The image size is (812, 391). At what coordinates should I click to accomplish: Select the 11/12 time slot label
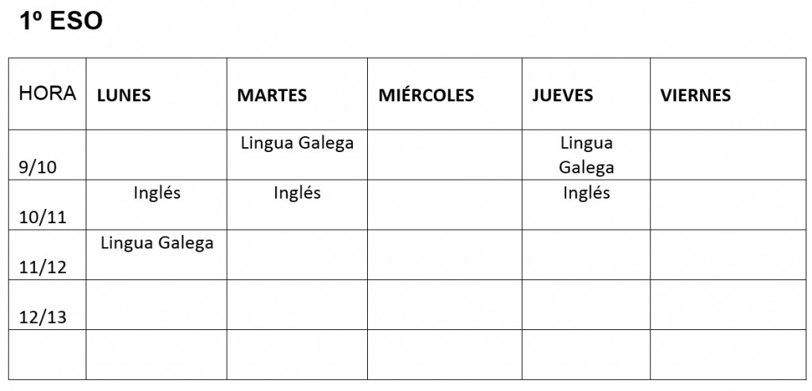point(43,268)
